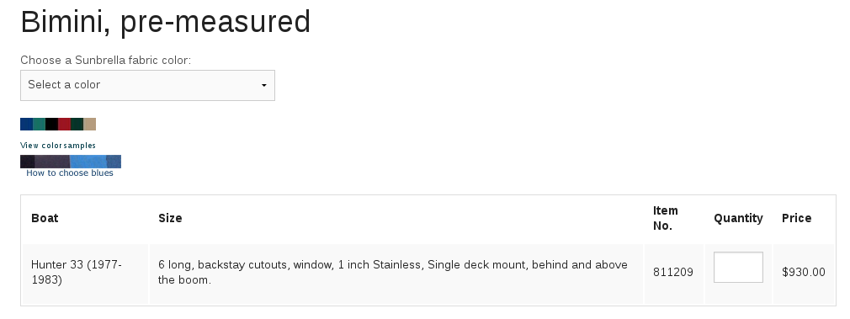Pick the black fabric swatch

tap(51, 125)
